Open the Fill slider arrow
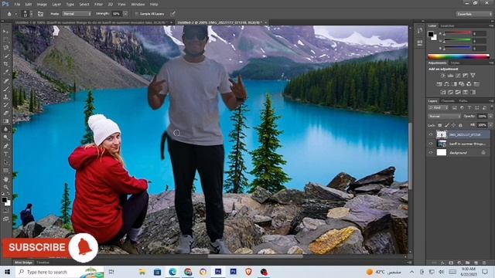 click(490, 125)
